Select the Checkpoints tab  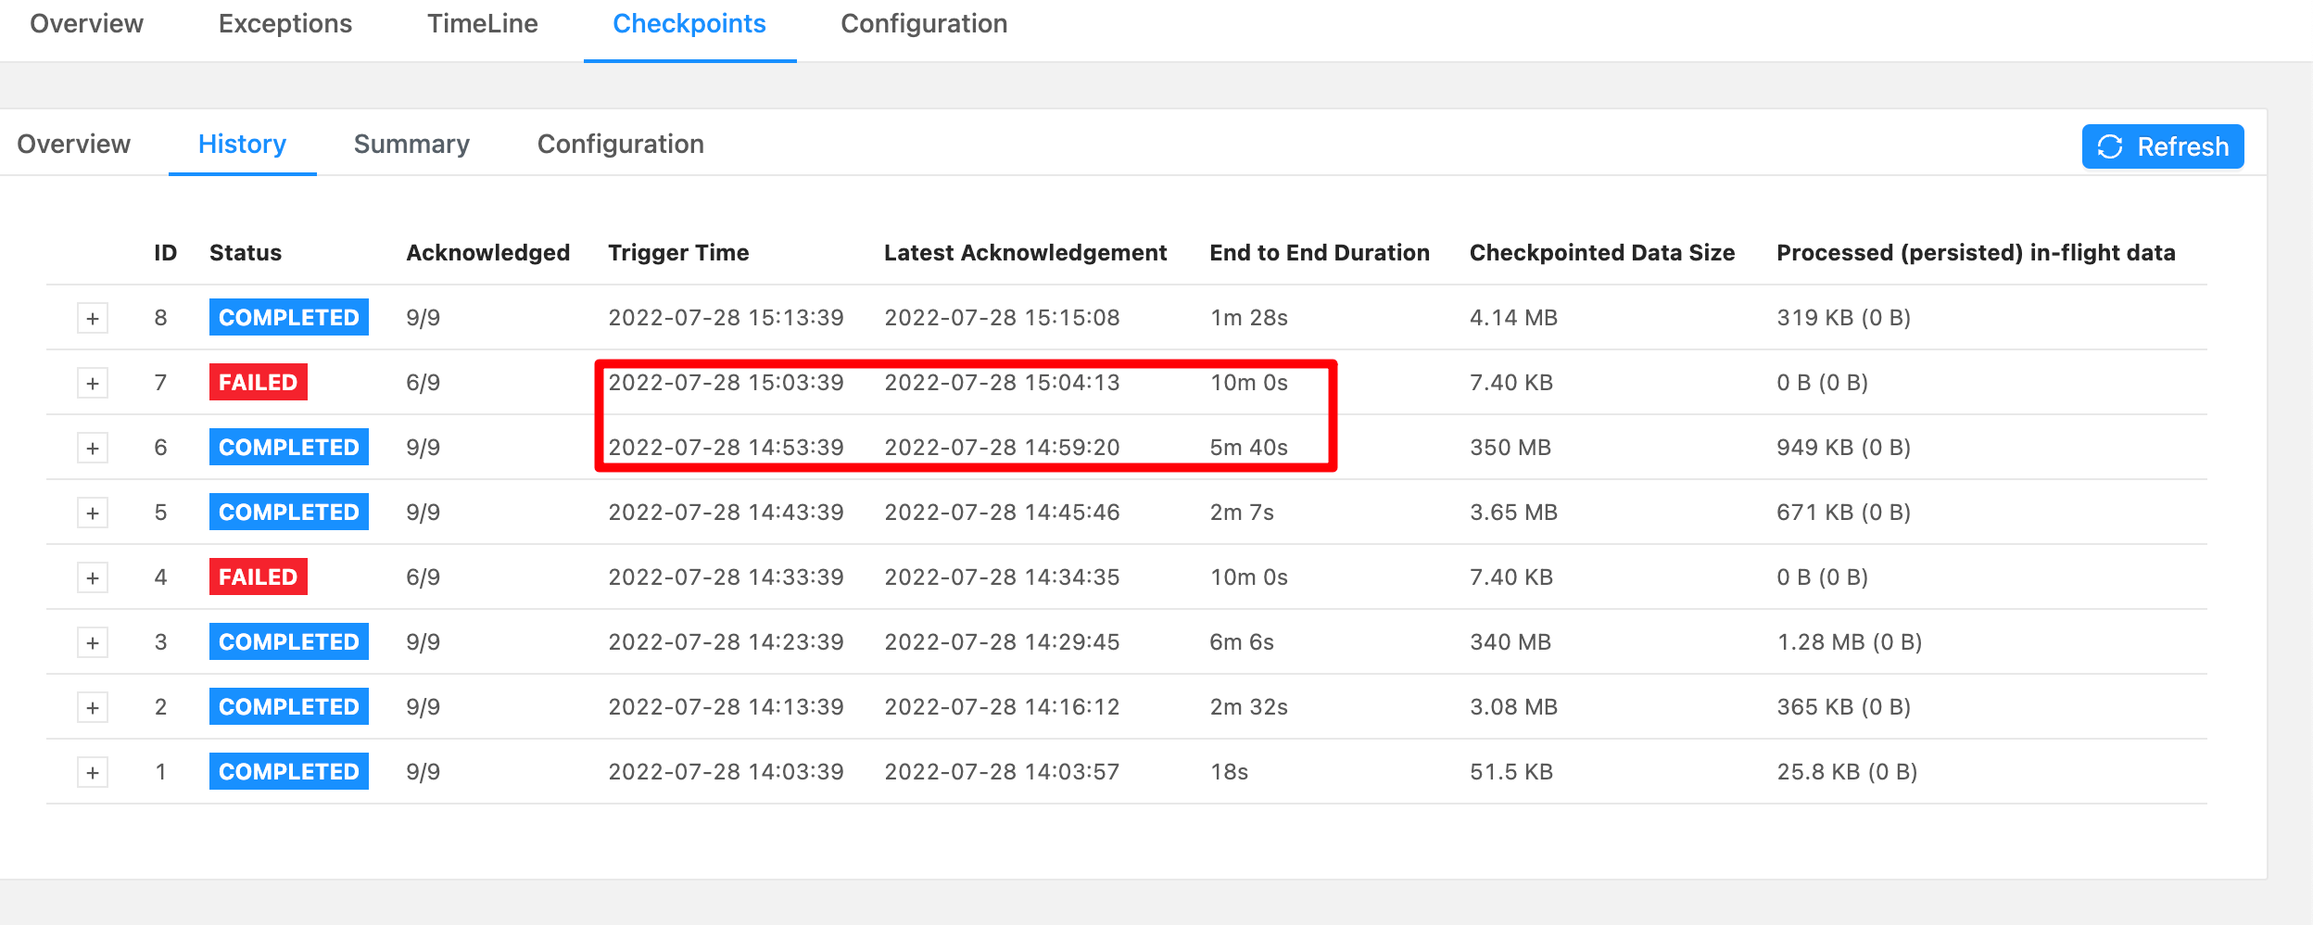pyautogui.click(x=689, y=24)
